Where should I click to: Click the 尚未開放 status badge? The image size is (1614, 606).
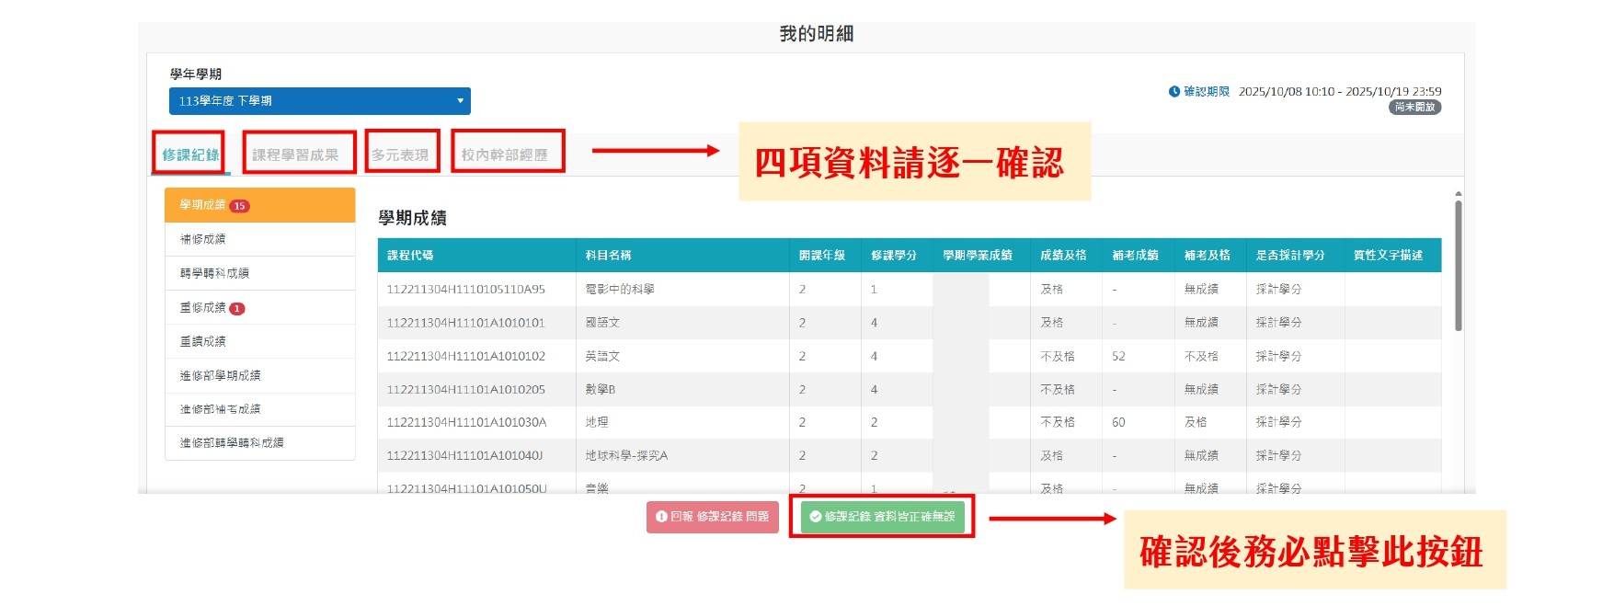[x=1414, y=108]
